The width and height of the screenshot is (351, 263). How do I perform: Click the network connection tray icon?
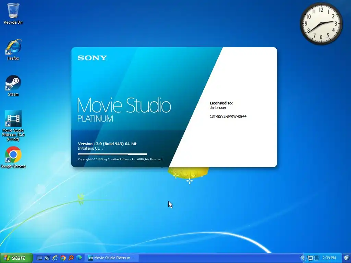[310, 258]
